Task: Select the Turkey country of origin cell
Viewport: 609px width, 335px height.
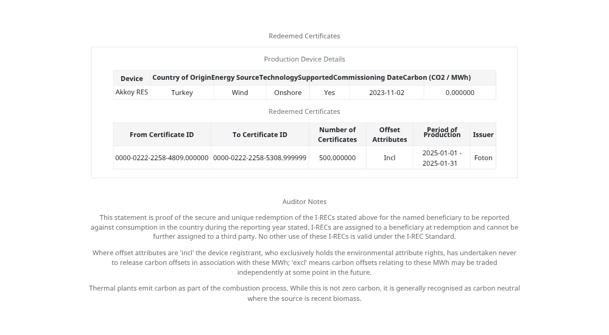Action: 181,93
